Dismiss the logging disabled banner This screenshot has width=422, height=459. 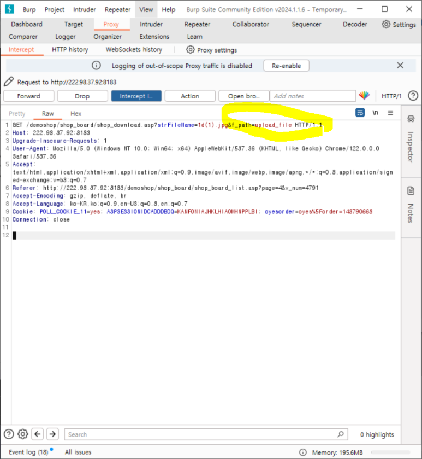point(400,65)
